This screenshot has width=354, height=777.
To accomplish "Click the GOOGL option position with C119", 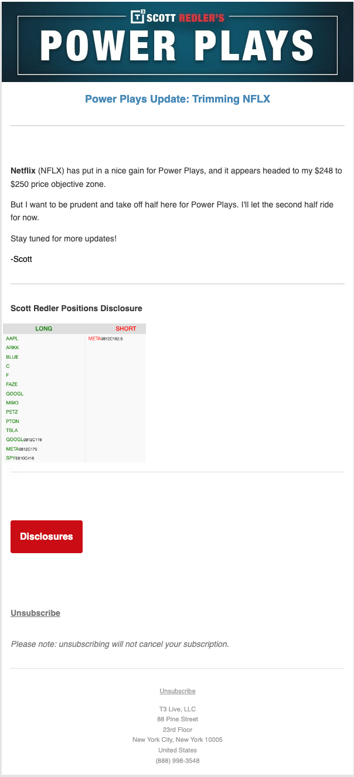I will click(x=24, y=439).
